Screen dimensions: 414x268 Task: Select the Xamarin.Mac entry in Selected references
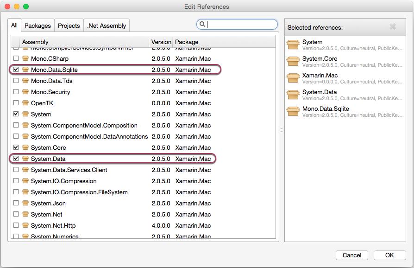pyautogui.click(x=345, y=78)
